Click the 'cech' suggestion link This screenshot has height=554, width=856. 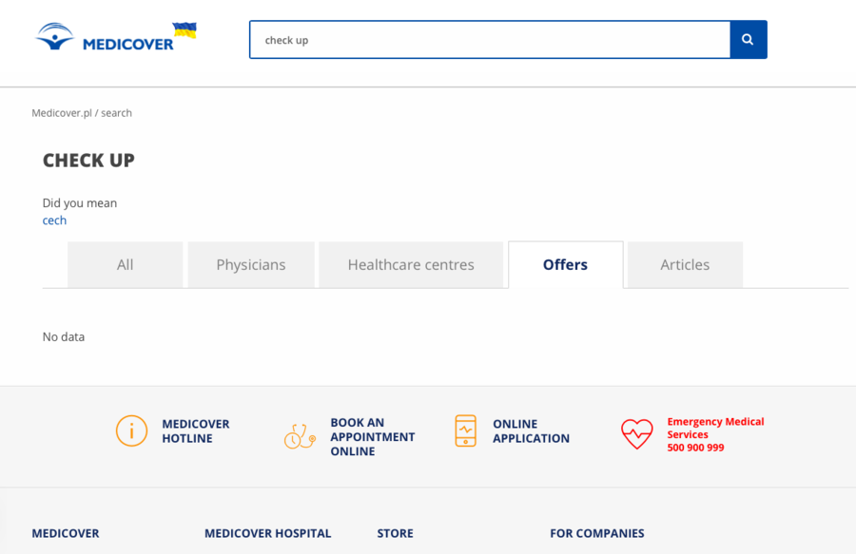tap(54, 220)
